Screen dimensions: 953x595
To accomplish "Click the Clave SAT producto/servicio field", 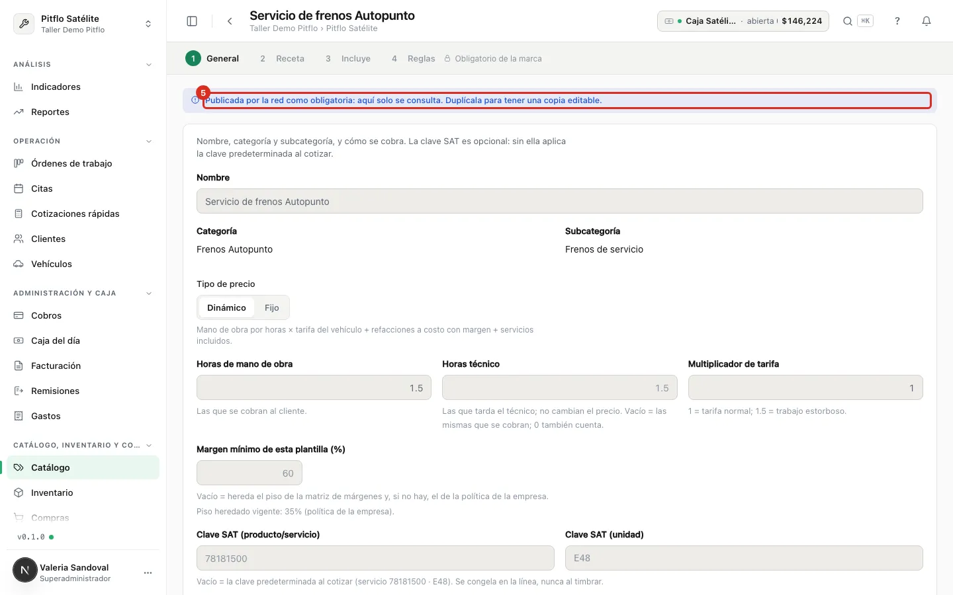I will point(375,558).
